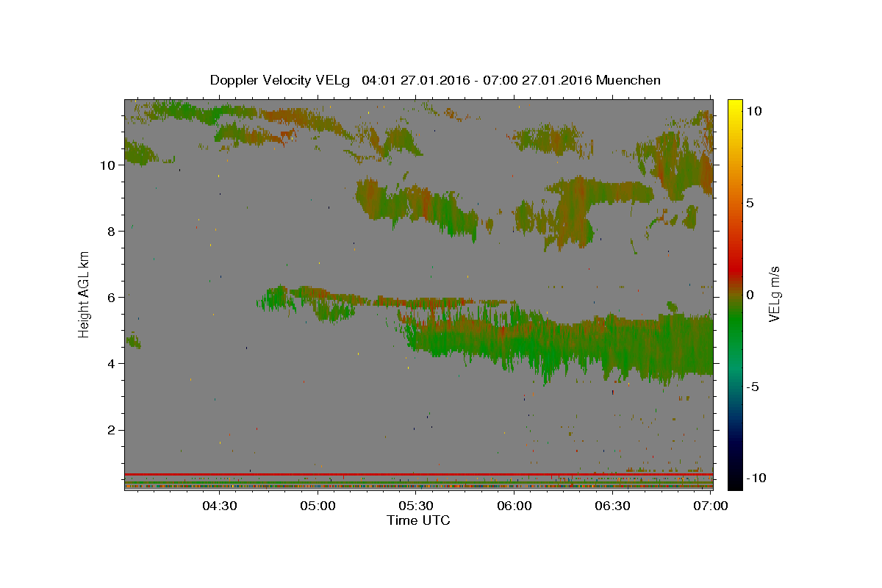Click the colorbar label 5

click(750, 202)
